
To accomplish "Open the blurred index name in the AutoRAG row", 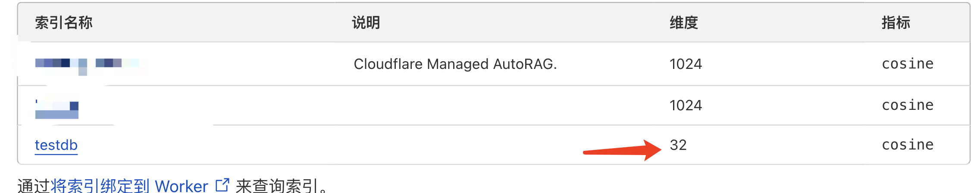I will tap(86, 64).
